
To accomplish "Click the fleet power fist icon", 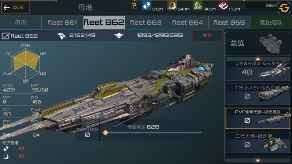I will [x=62, y=36].
